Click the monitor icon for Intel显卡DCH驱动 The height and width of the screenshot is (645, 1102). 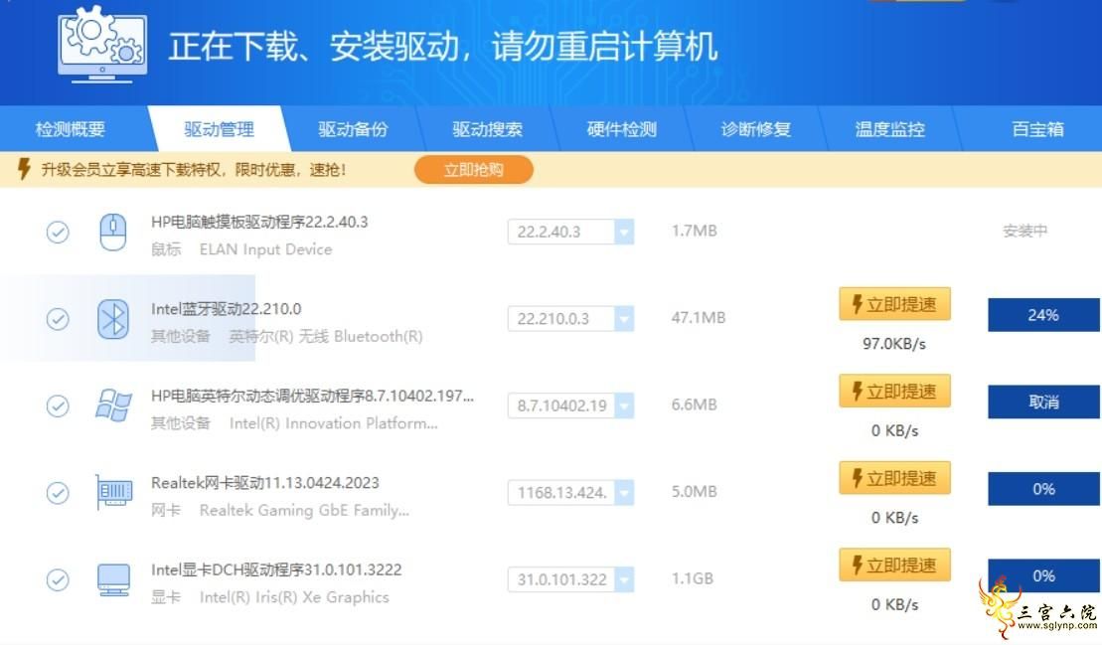(x=113, y=579)
